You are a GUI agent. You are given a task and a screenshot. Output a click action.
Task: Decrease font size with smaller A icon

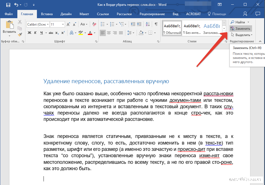pyautogui.click(x=75, y=25)
